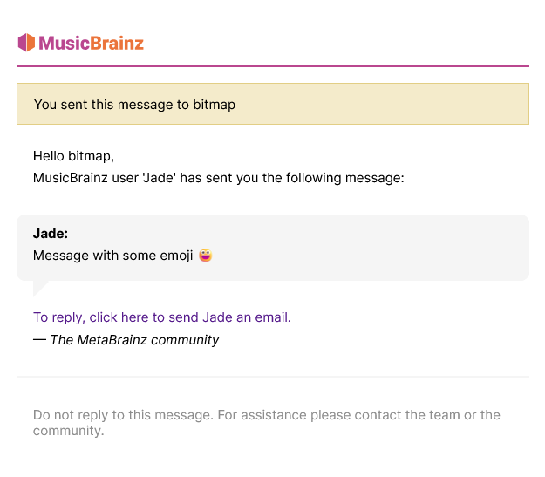Click the speech bubble tail below message
The width and height of the screenshot is (545, 477).
tap(40, 289)
